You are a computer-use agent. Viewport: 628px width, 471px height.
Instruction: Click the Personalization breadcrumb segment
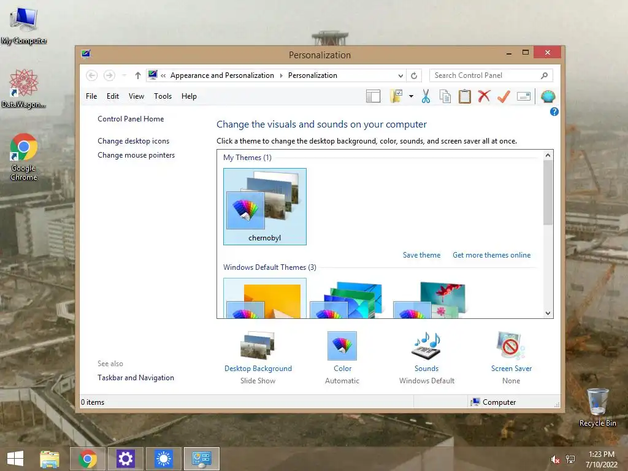312,75
